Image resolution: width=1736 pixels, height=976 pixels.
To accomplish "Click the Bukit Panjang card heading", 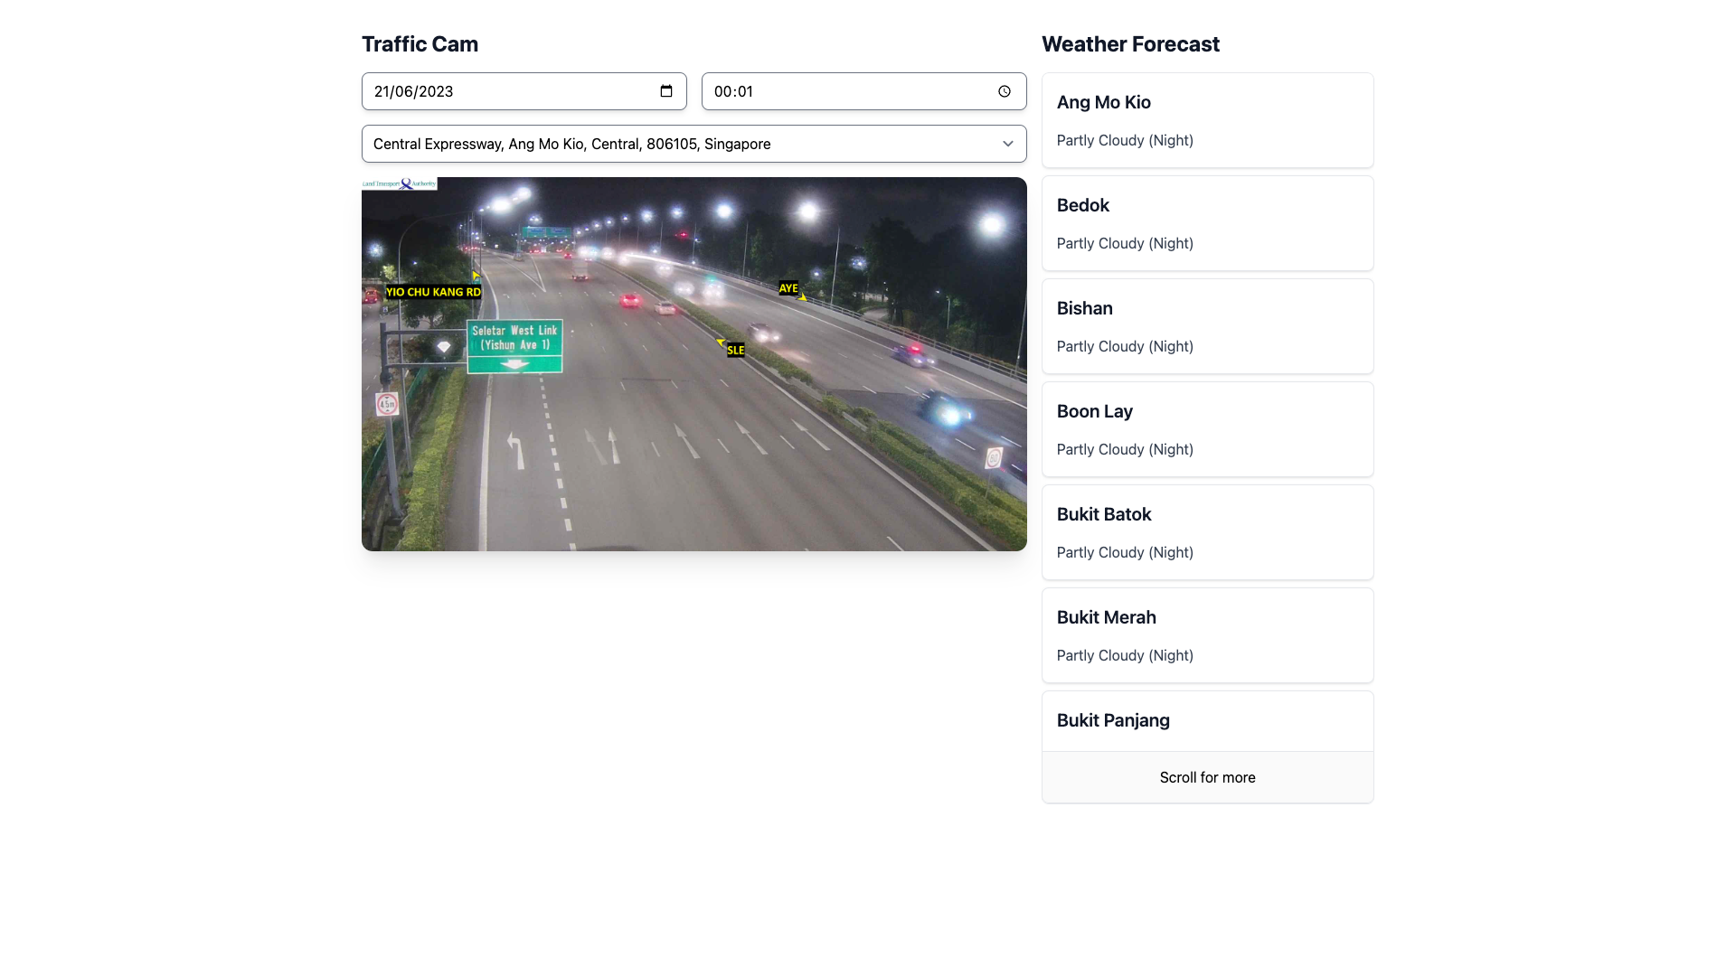I will (x=1113, y=720).
